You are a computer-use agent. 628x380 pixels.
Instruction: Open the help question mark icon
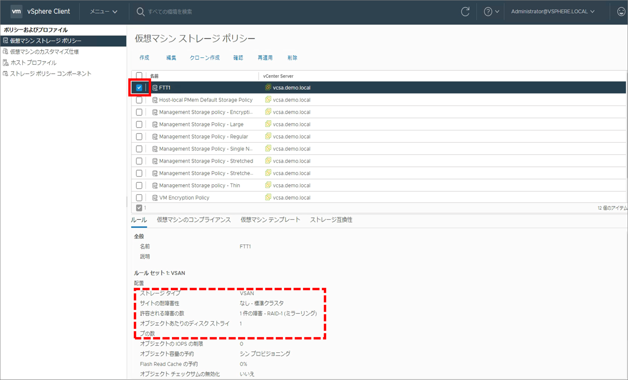pyautogui.click(x=488, y=11)
